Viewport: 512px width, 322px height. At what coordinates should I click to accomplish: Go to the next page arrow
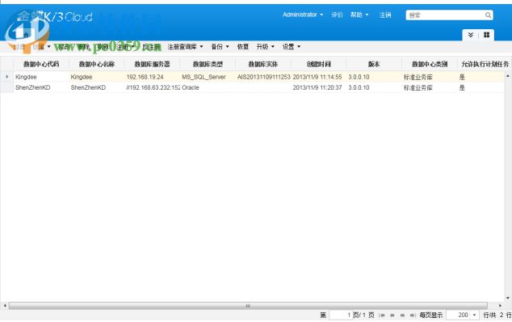403,316
